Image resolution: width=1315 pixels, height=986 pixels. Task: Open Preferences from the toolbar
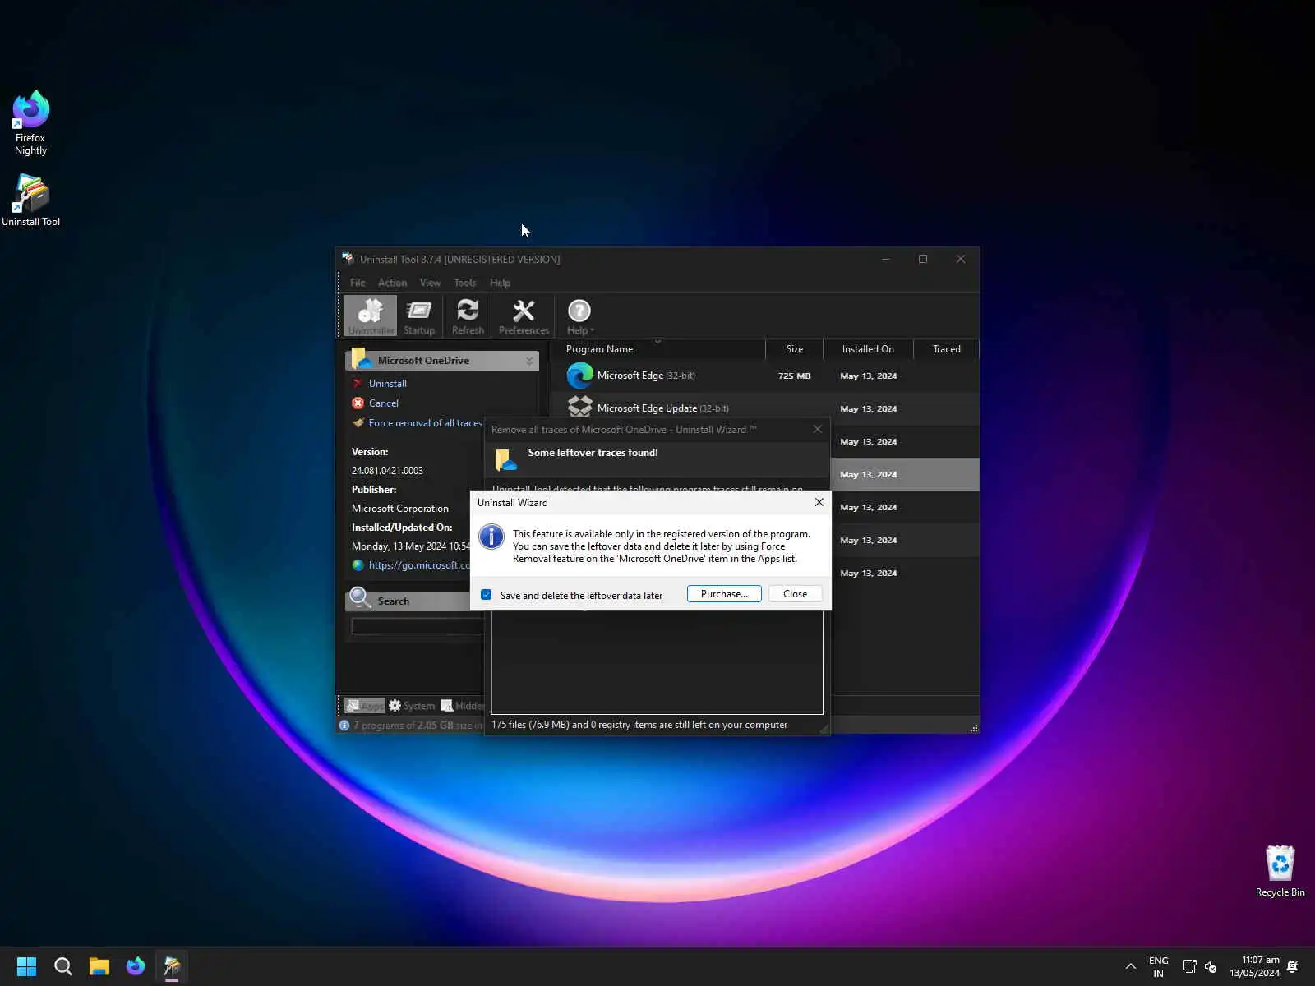[x=524, y=316]
